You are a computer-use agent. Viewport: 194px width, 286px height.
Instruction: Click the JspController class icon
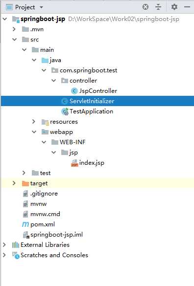[x=74, y=91]
